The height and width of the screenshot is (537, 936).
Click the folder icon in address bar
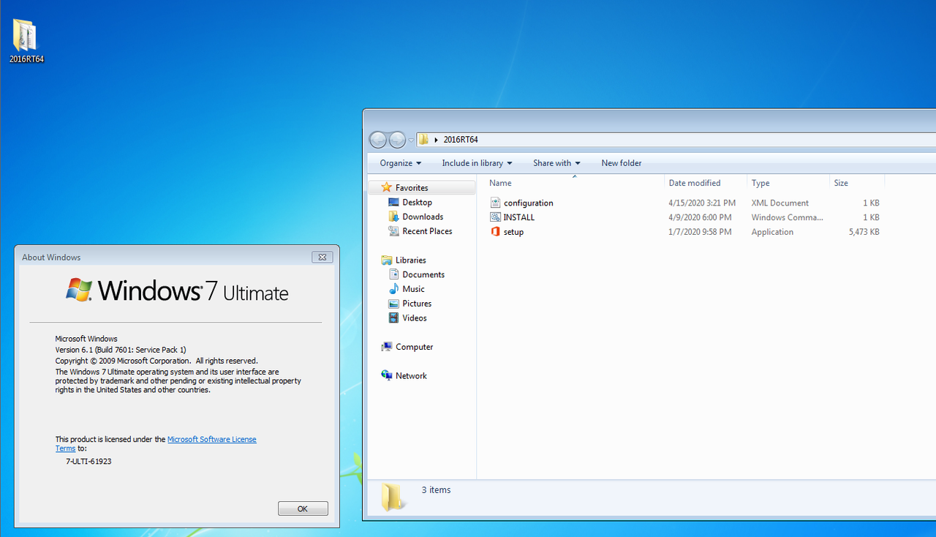point(424,140)
